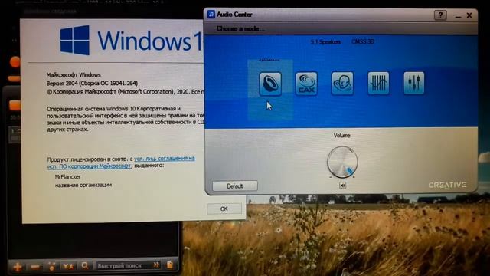Adjust the Volume knob in Audio Center
This screenshot has width=490, height=276.
click(x=342, y=162)
